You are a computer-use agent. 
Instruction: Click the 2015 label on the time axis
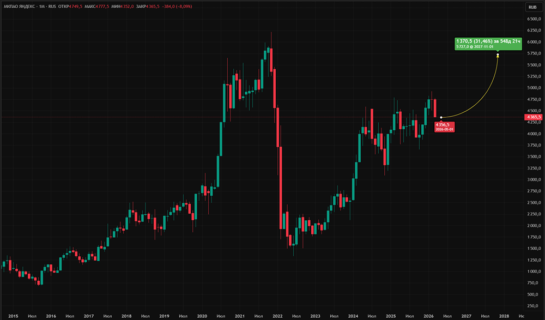pyautogui.click(x=13, y=316)
